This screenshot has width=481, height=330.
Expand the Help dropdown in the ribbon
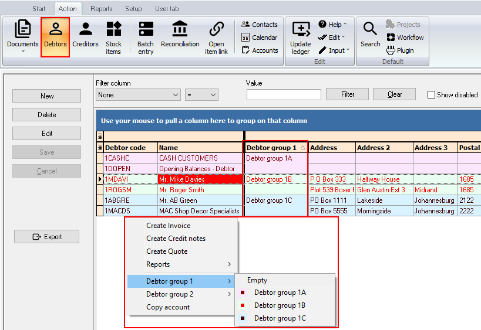[332, 25]
